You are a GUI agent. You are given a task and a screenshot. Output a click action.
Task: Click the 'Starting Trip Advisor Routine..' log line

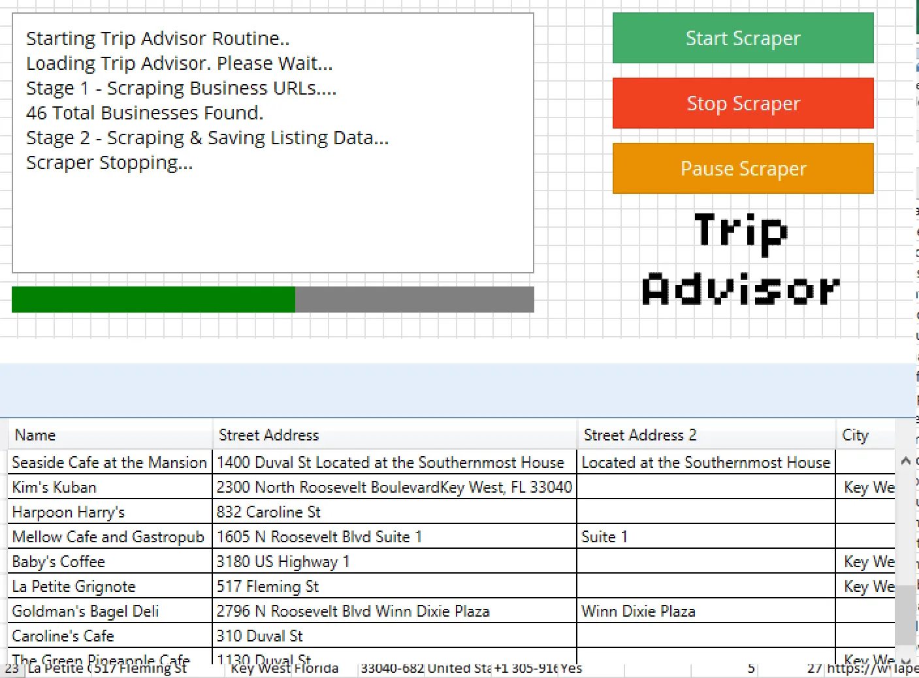click(157, 39)
